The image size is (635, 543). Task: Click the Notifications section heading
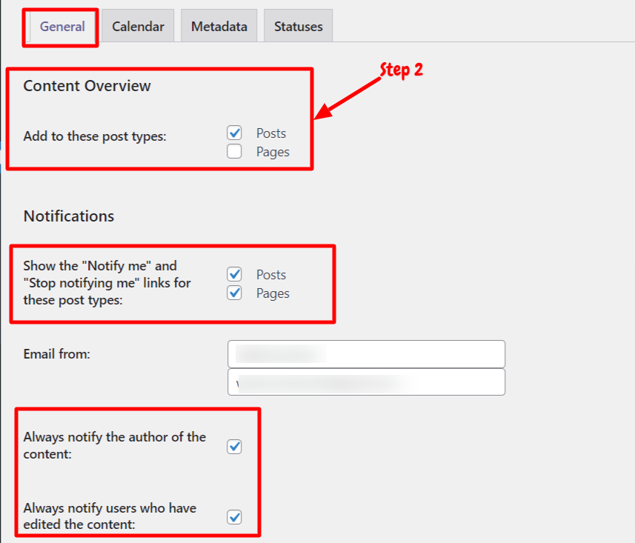click(x=69, y=216)
